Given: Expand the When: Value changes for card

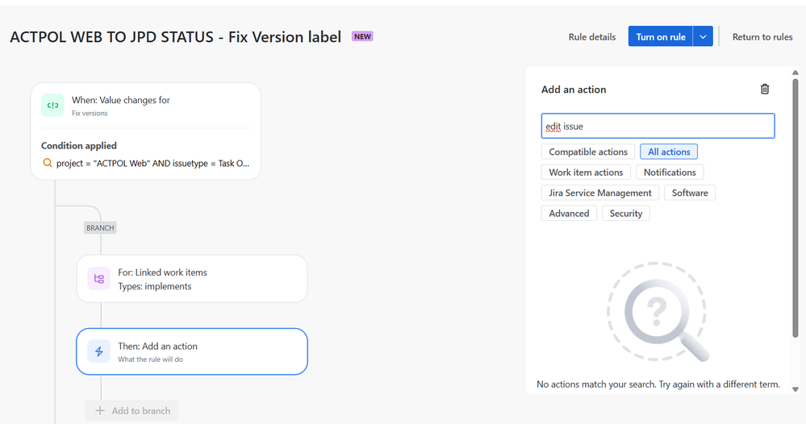Looking at the screenshot, I should click(145, 131).
